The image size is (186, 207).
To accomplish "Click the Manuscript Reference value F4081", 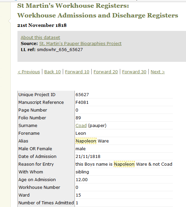I will click(x=82, y=102).
